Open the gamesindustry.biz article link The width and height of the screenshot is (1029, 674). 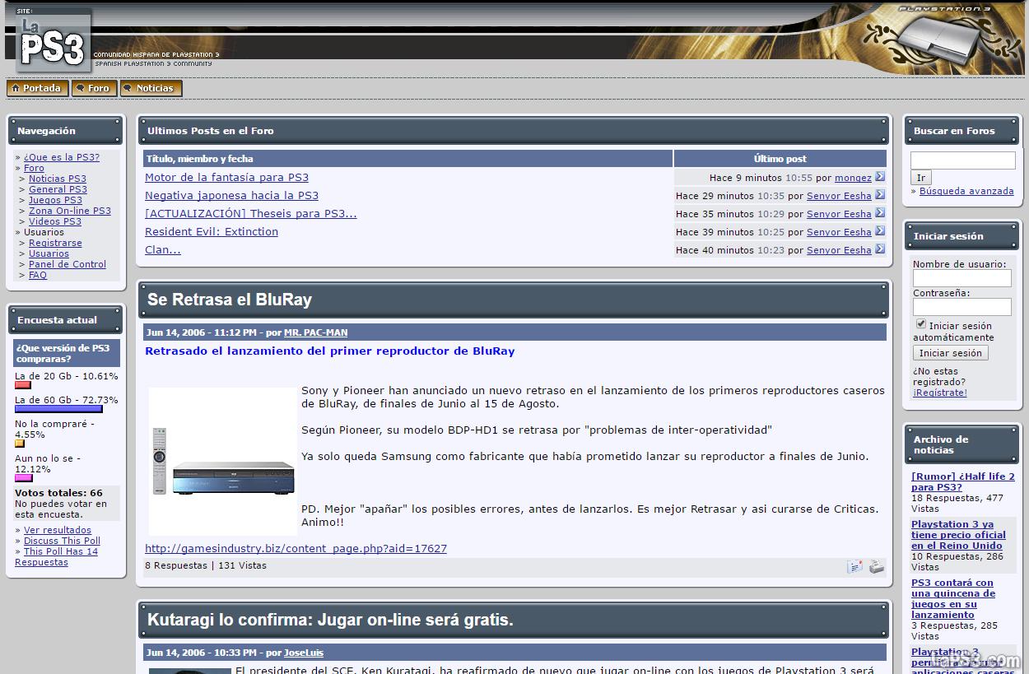tap(296, 548)
